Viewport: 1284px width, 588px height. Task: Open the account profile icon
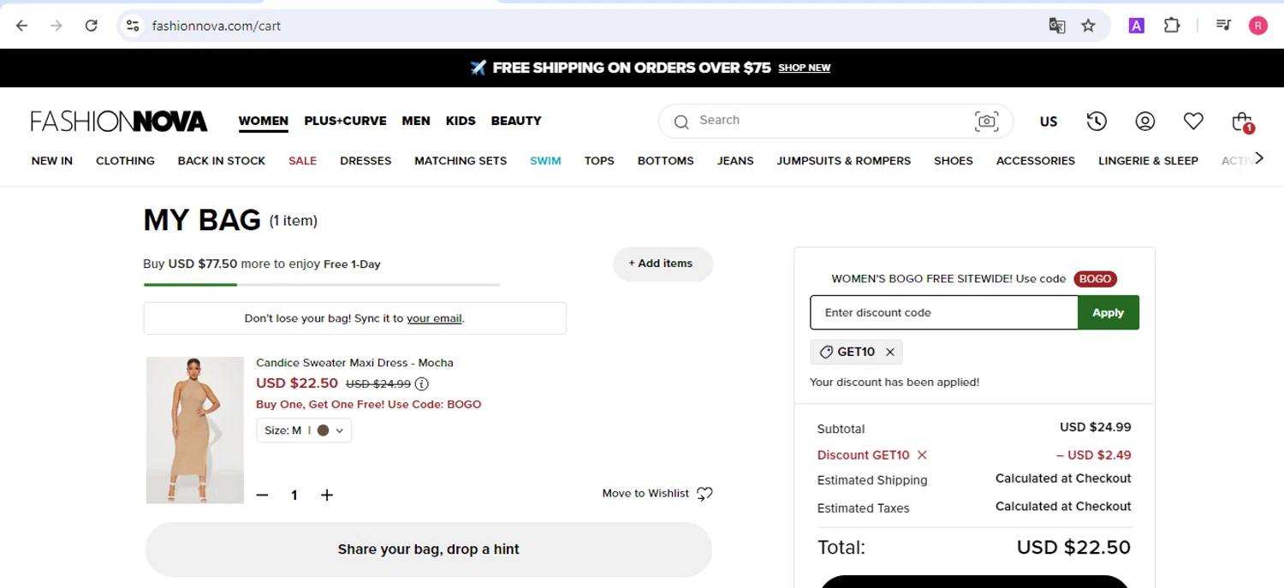pyautogui.click(x=1145, y=122)
